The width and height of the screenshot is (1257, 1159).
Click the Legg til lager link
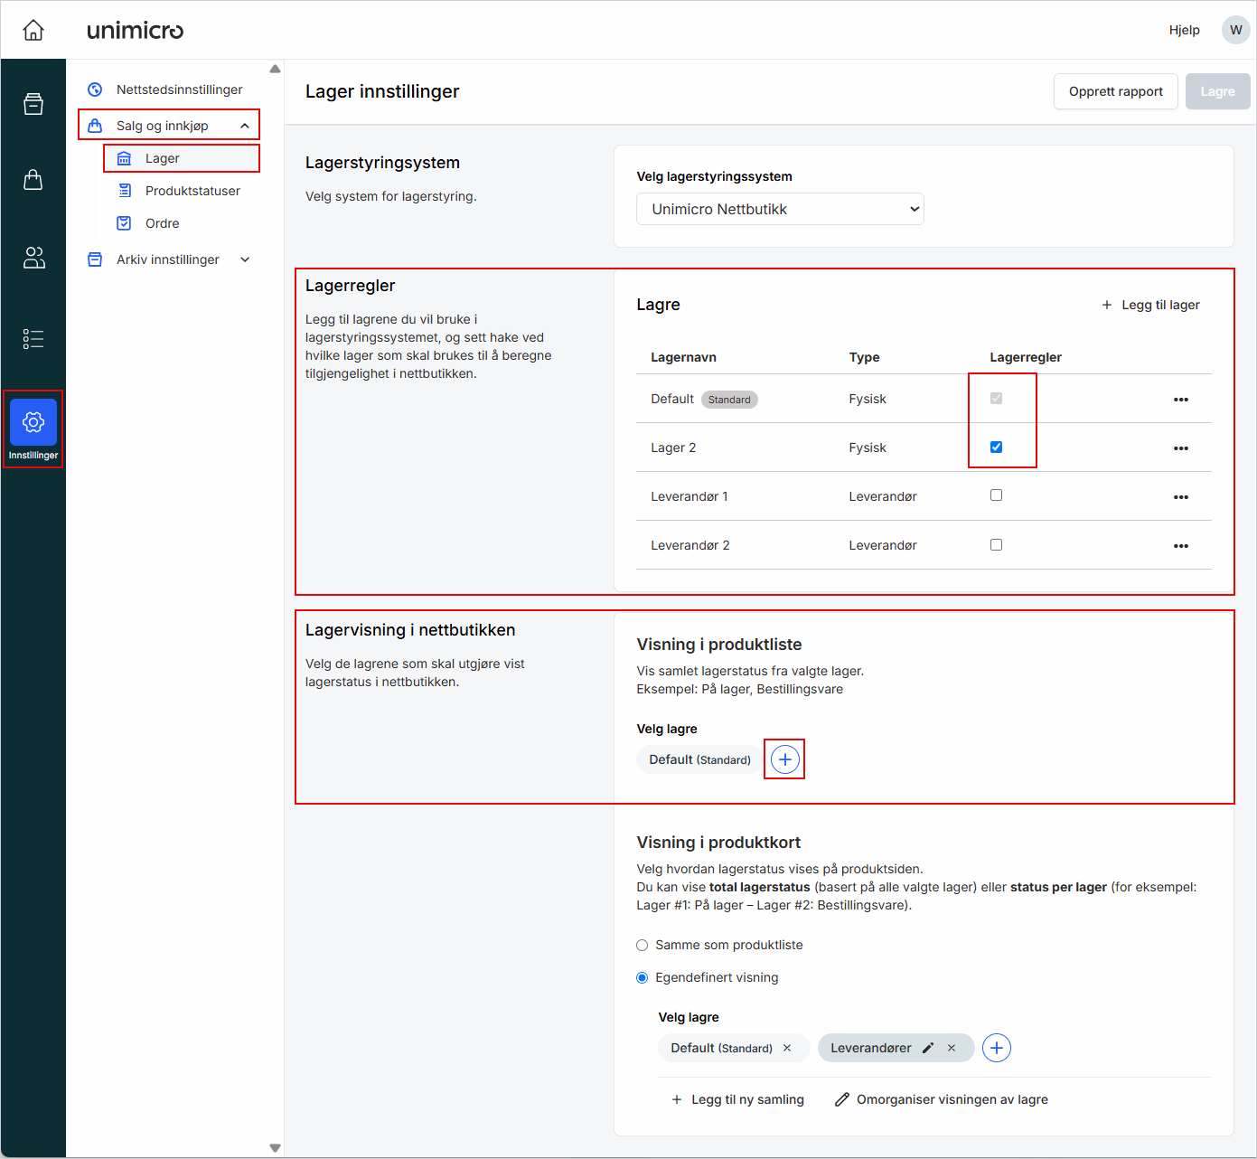1150,305
